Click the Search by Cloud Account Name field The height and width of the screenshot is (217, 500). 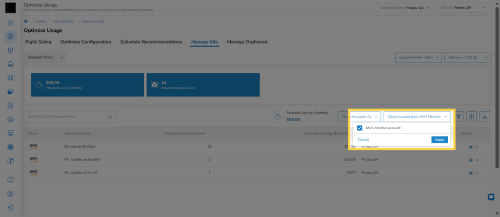pyautogui.click(x=70, y=117)
